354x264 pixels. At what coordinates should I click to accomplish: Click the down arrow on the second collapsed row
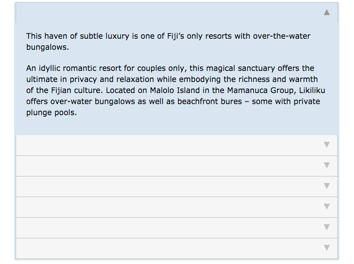coord(326,165)
